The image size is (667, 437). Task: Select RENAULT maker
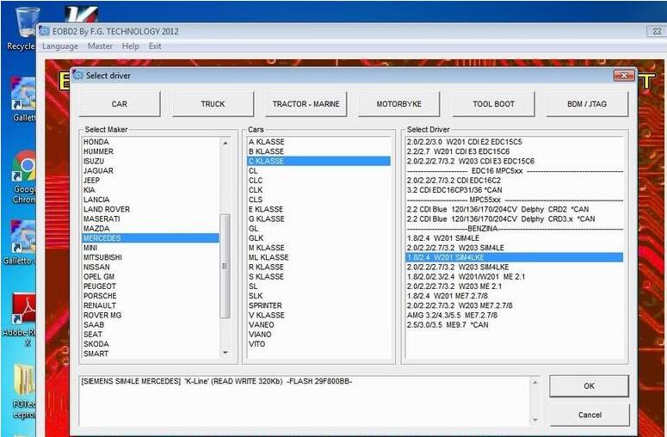pos(150,305)
